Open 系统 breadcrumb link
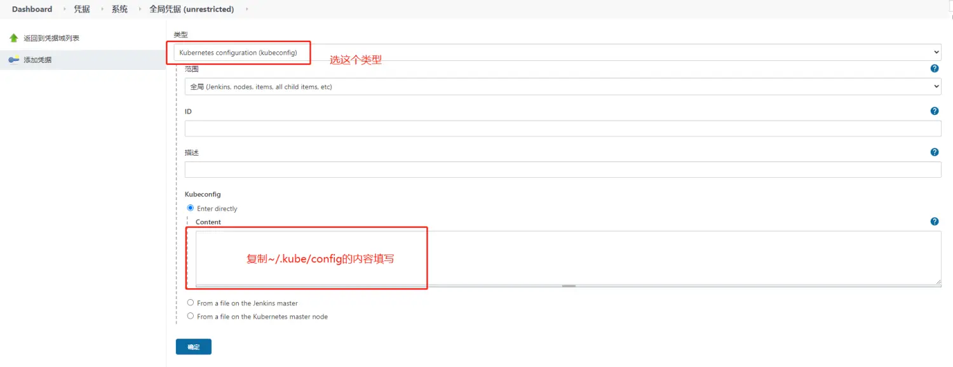 pyautogui.click(x=119, y=10)
